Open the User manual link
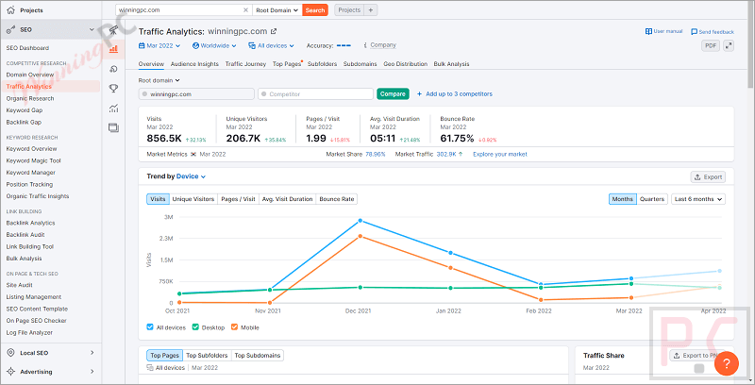 click(x=664, y=31)
